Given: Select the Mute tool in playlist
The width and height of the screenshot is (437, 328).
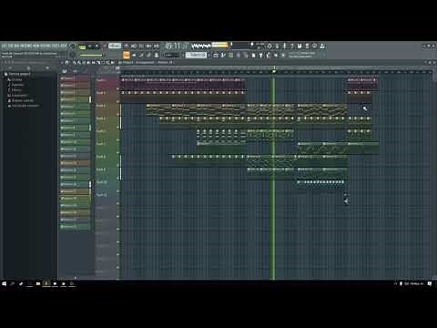Looking at the screenshot, I should click(88, 62).
